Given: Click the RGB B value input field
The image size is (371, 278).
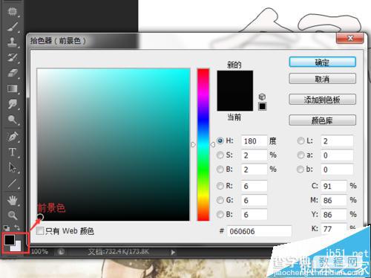Looking at the screenshot, I should click(254, 215).
